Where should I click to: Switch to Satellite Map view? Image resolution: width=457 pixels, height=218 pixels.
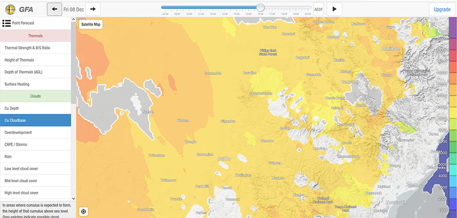(90, 24)
